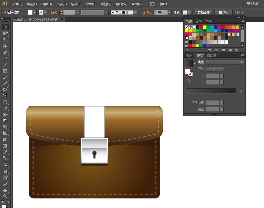Swap fill and stroke colors
This screenshot has height=208, width=264.
click(8, 202)
